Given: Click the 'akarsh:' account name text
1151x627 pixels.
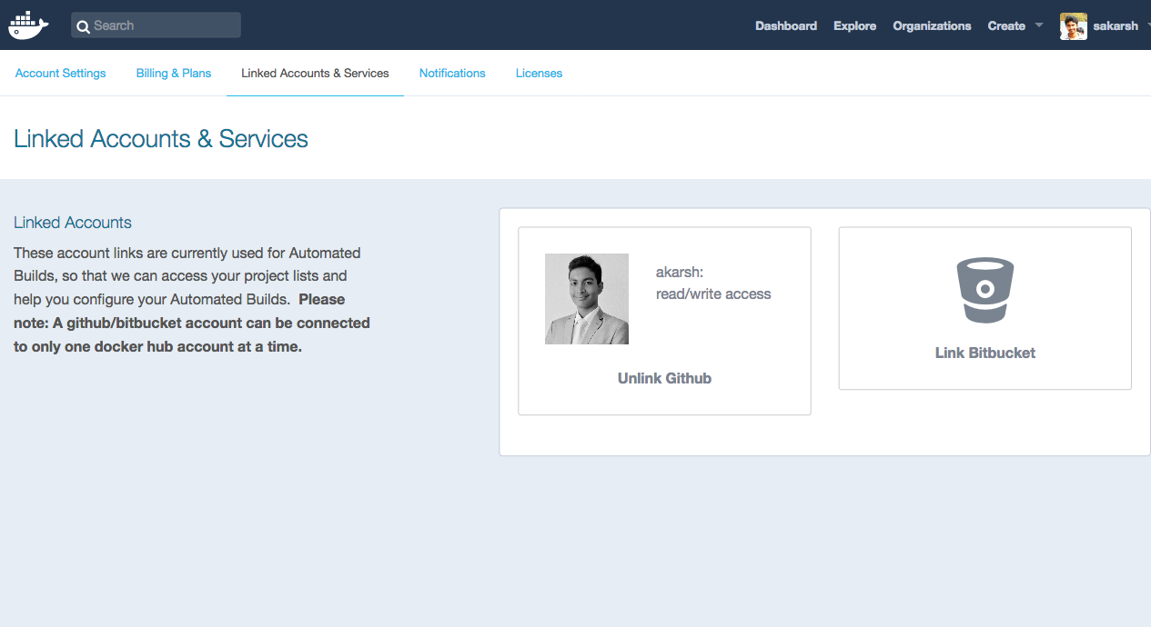Looking at the screenshot, I should coord(680,273).
